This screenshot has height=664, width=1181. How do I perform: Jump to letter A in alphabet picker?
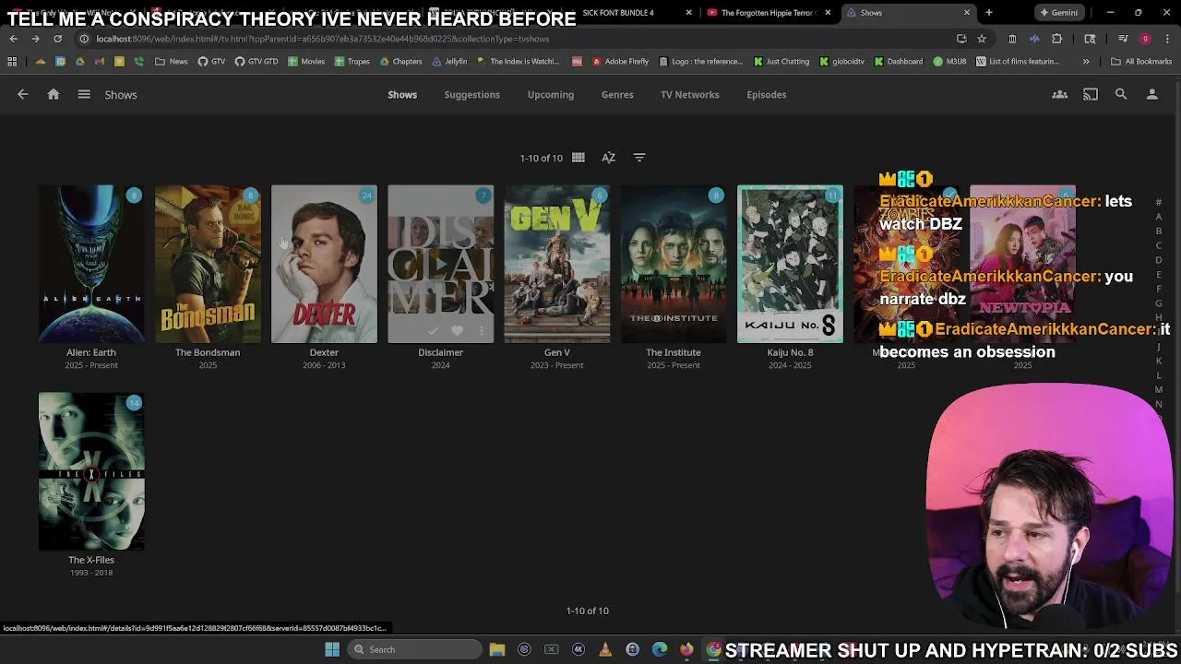1159,217
